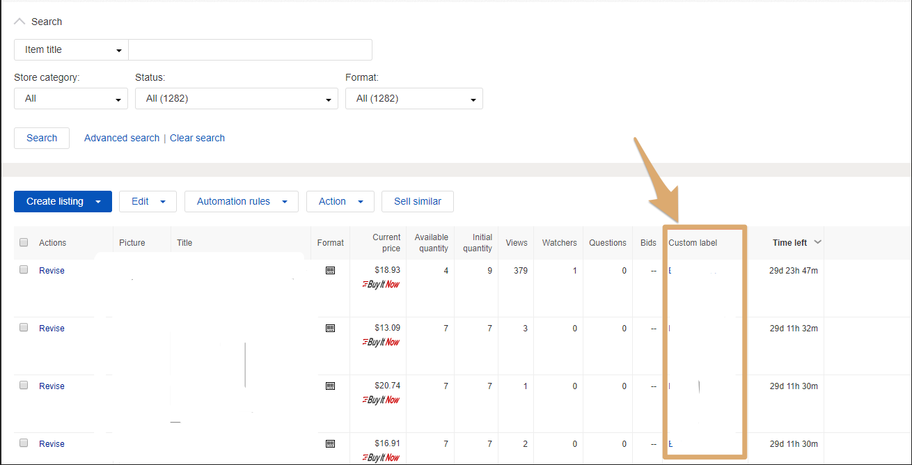Open the Action dropdown menu
The height and width of the screenshot is (465, 912).
[340, 201]
